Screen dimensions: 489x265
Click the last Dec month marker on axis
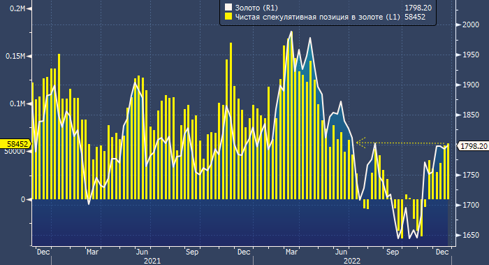pos(441,252)
